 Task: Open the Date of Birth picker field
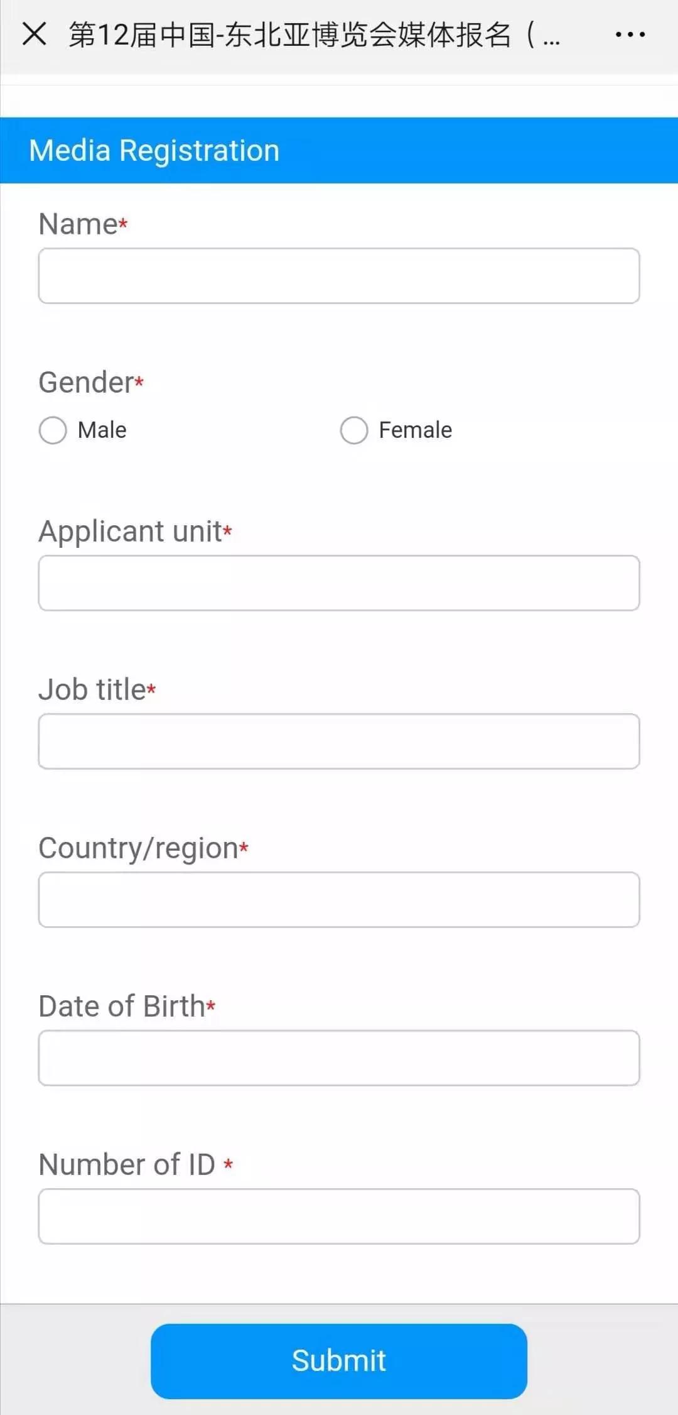tap(339, 1058)
